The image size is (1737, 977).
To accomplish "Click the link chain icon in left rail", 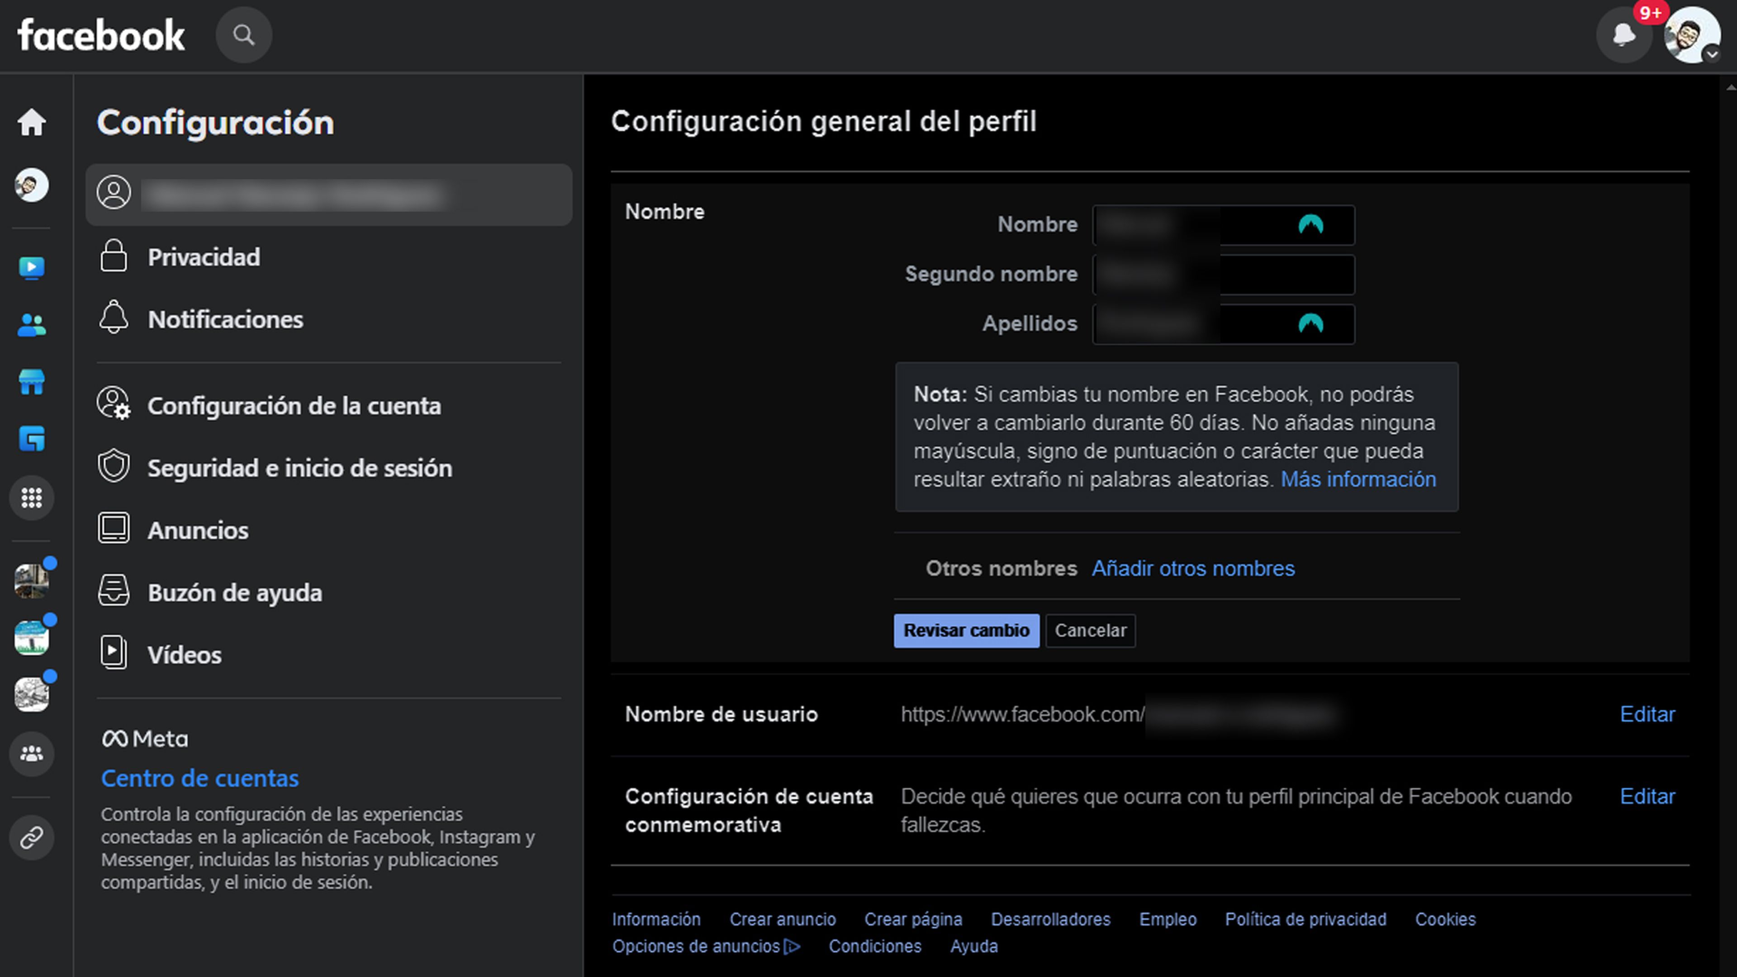I will tap(32, 837).
